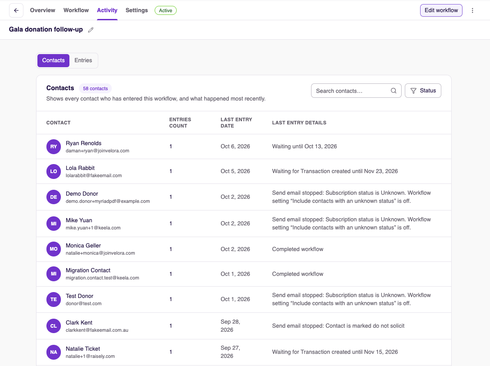
Task: Click email clarkkent@fakeemail.com.au
Action: [97, 330]
